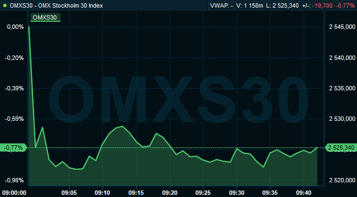Viewport: 357px width, 197px height.
Task: Click the VWAP field in the header
Action: pos(221,5)
